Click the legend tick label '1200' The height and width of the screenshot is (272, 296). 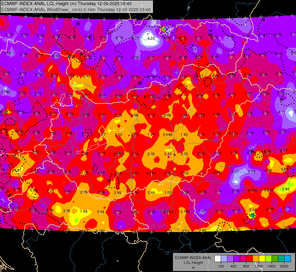[259, 266]
